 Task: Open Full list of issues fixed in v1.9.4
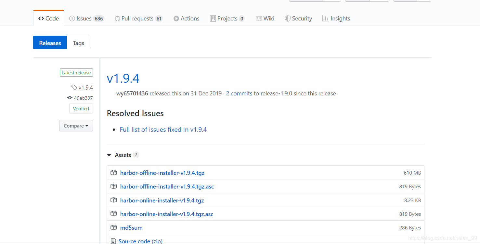pos(163,129)
